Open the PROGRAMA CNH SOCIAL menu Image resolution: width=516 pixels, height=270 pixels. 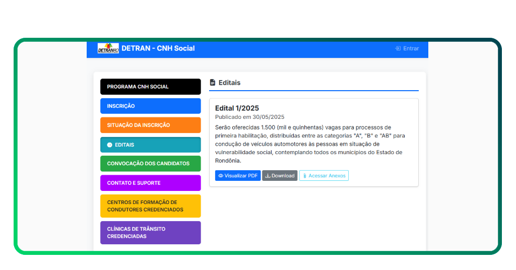[x=150, y=87]
